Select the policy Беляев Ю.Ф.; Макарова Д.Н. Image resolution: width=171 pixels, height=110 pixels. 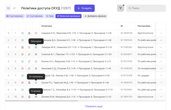pos(76,97)
